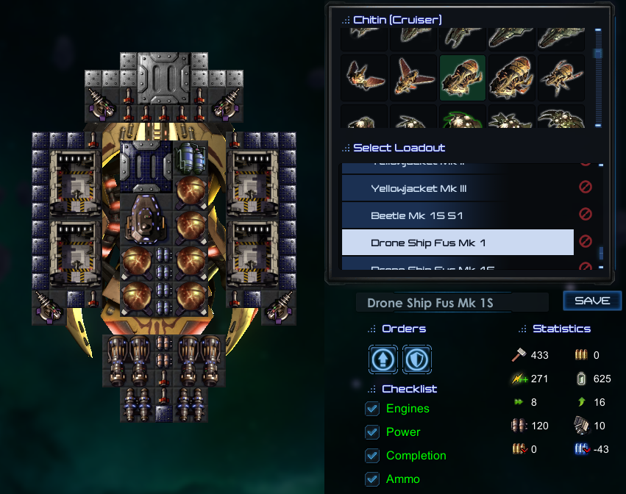Click the upward-arrow order icon
The image size is (626, 494).
pos(383,359)
